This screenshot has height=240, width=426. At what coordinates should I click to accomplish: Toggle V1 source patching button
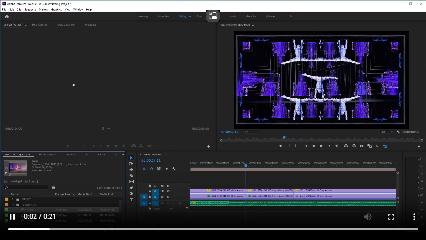(144, 197)
